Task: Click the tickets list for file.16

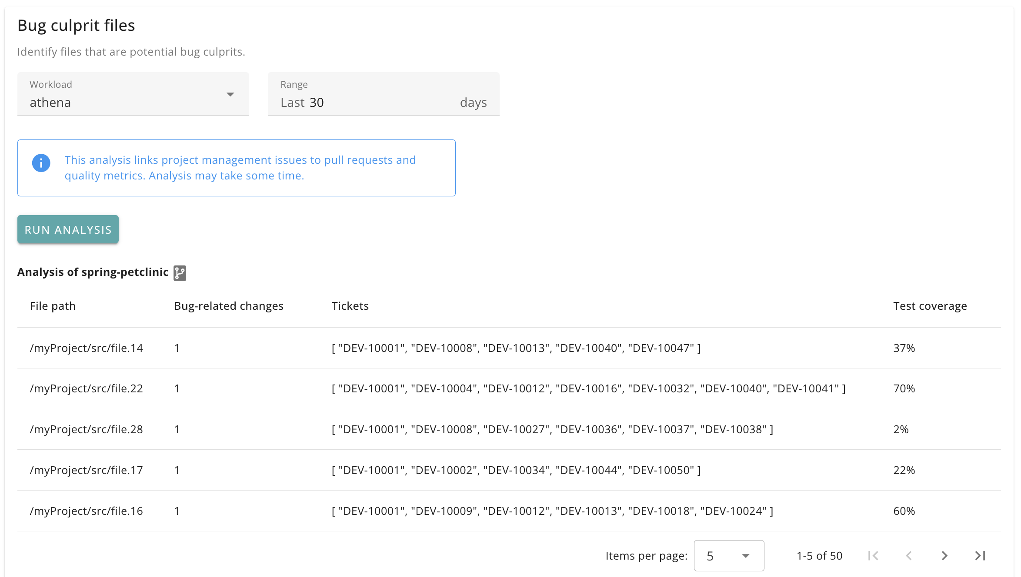Action: [x=552, y=511]
